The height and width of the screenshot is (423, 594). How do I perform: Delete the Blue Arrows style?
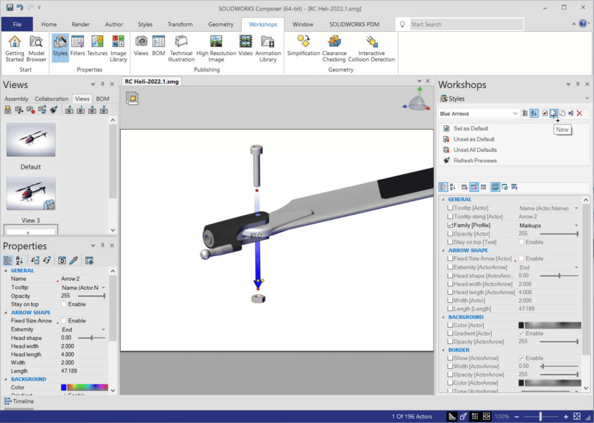(x=579, y=114)
